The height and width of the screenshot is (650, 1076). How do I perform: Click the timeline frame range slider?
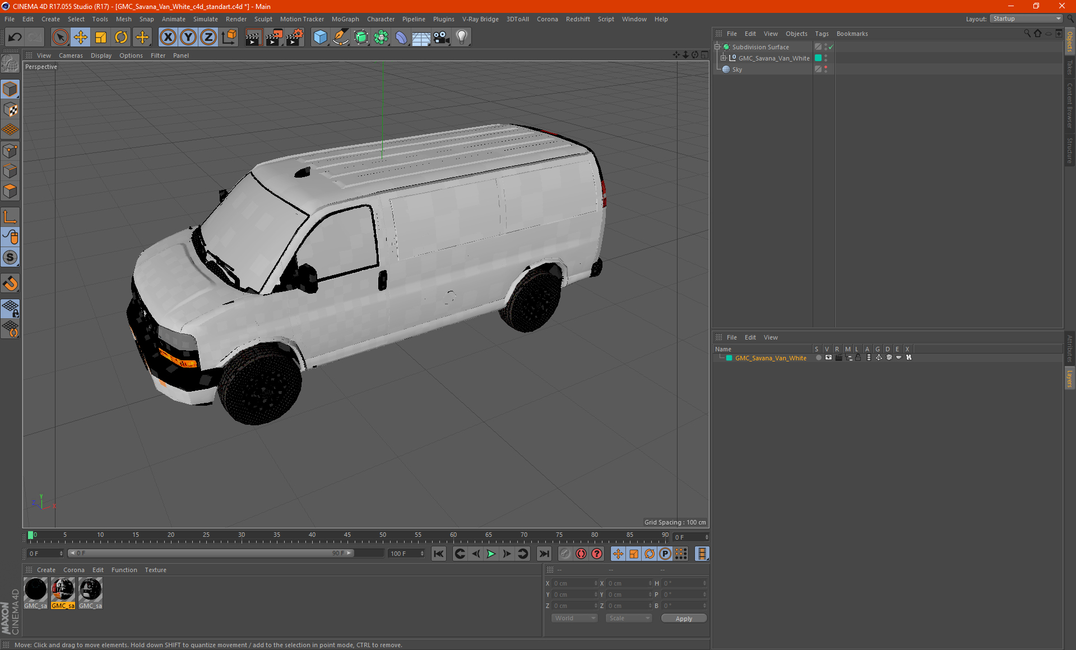[211, 553]
